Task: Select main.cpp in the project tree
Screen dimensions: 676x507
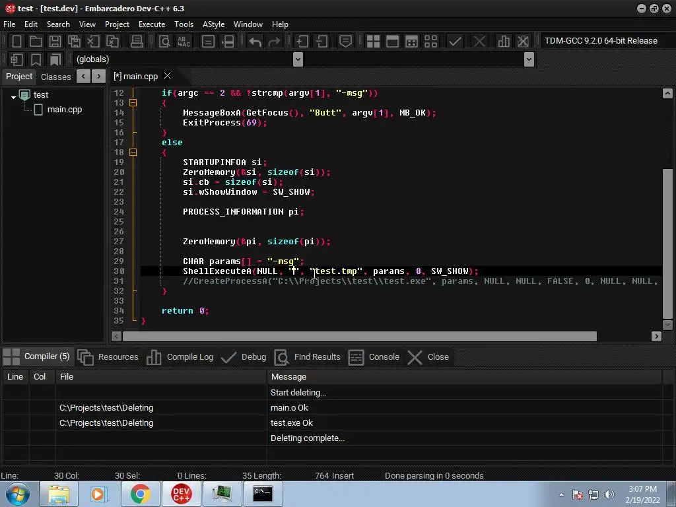Action: pos(64,110)
